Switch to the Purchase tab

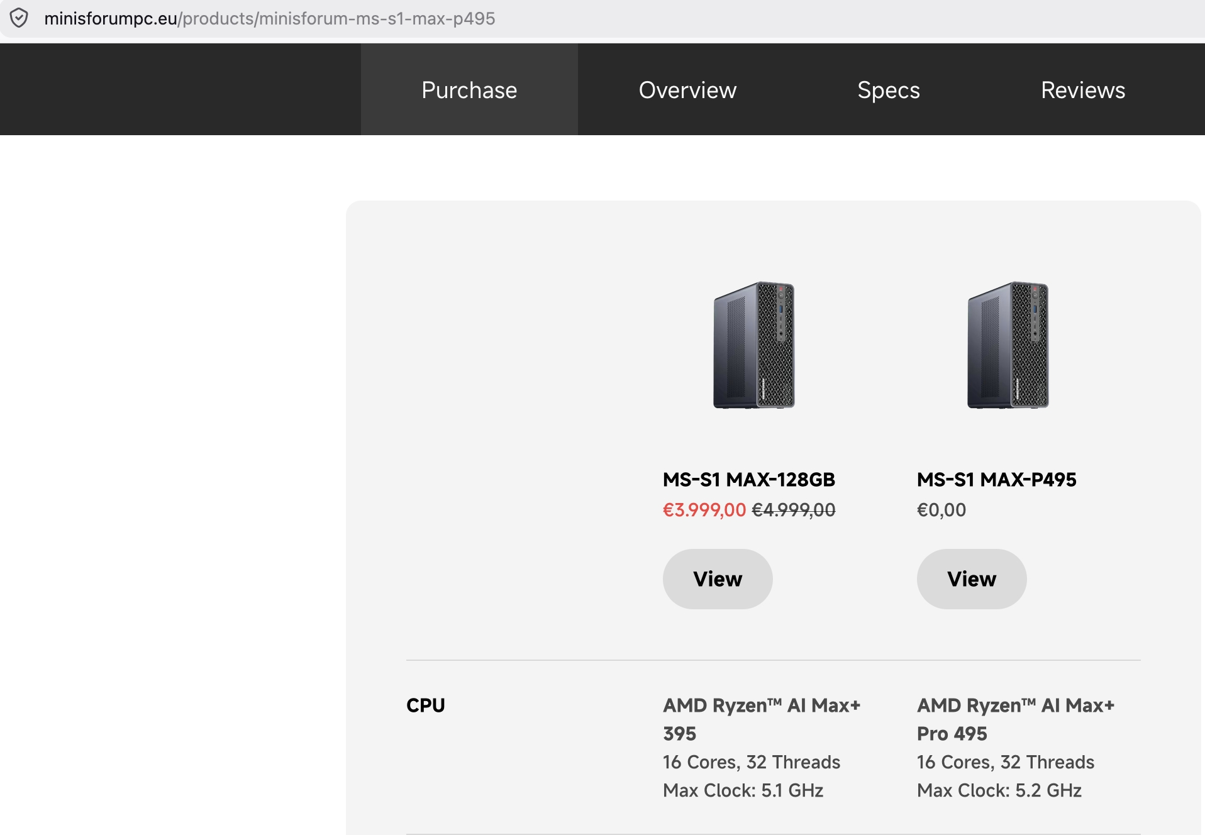pyautogui.click(x=469, y=90)
